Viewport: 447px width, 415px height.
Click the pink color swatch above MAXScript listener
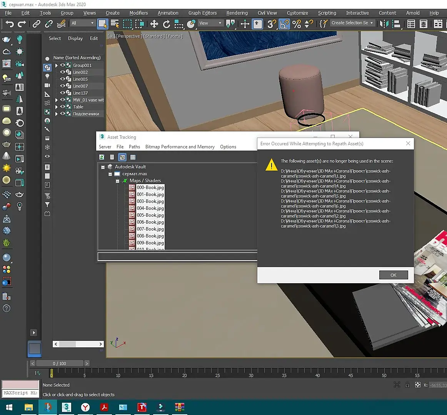pos(20,384)
